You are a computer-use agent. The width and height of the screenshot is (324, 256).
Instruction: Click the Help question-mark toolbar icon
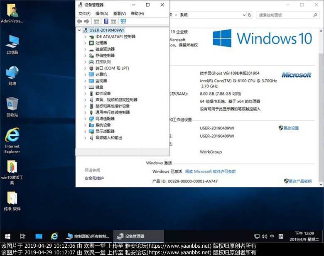point(106,21)
